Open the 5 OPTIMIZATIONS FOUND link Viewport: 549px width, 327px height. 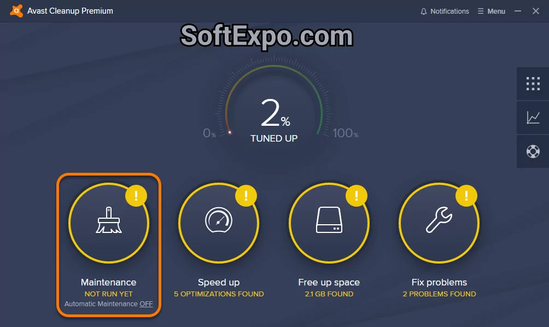[x=219, y=294]
